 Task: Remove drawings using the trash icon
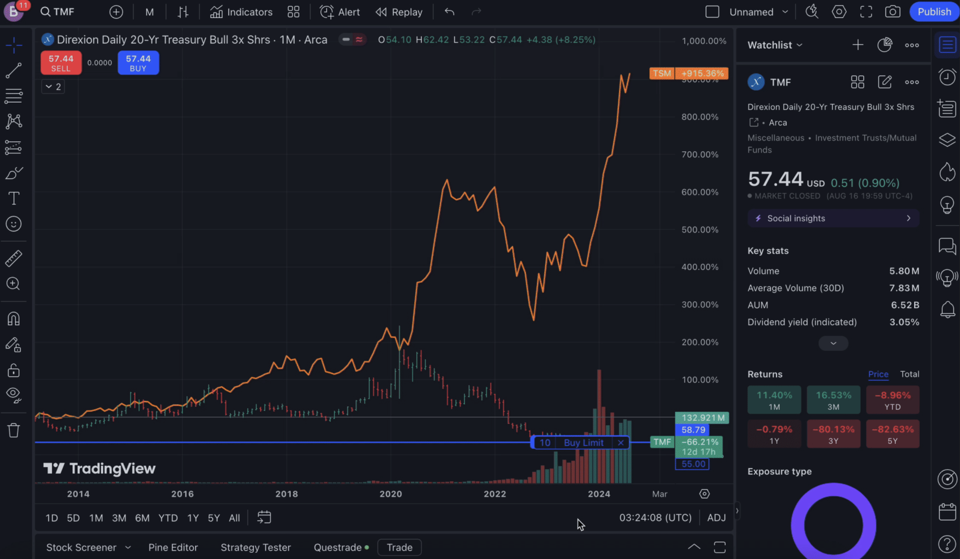pyautogui.click(x=14, y=430)
